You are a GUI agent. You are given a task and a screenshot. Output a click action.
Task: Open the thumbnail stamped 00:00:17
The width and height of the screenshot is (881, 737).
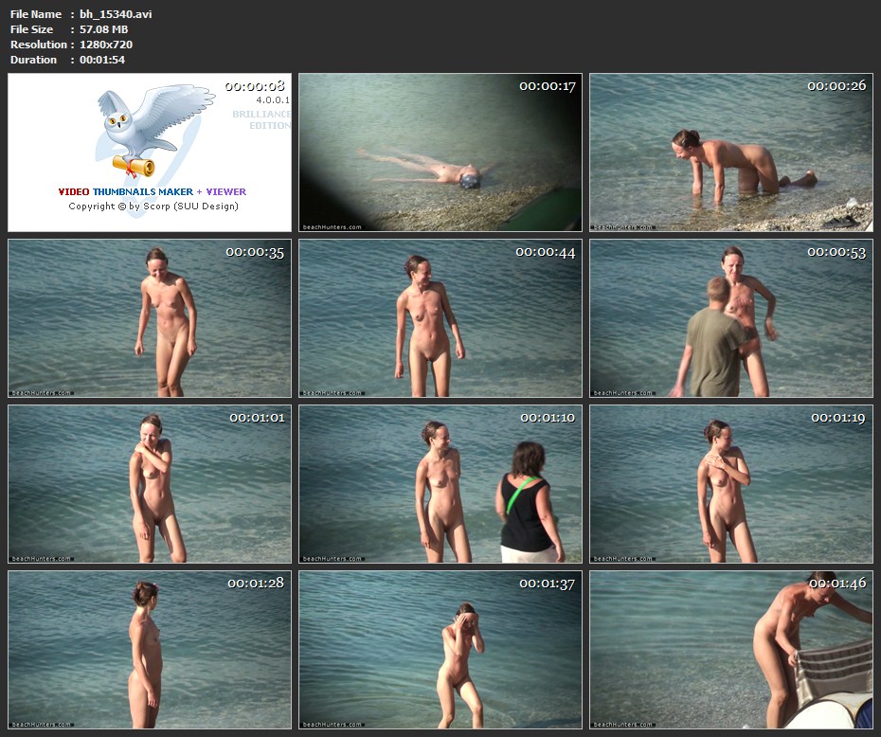(440, 153)
